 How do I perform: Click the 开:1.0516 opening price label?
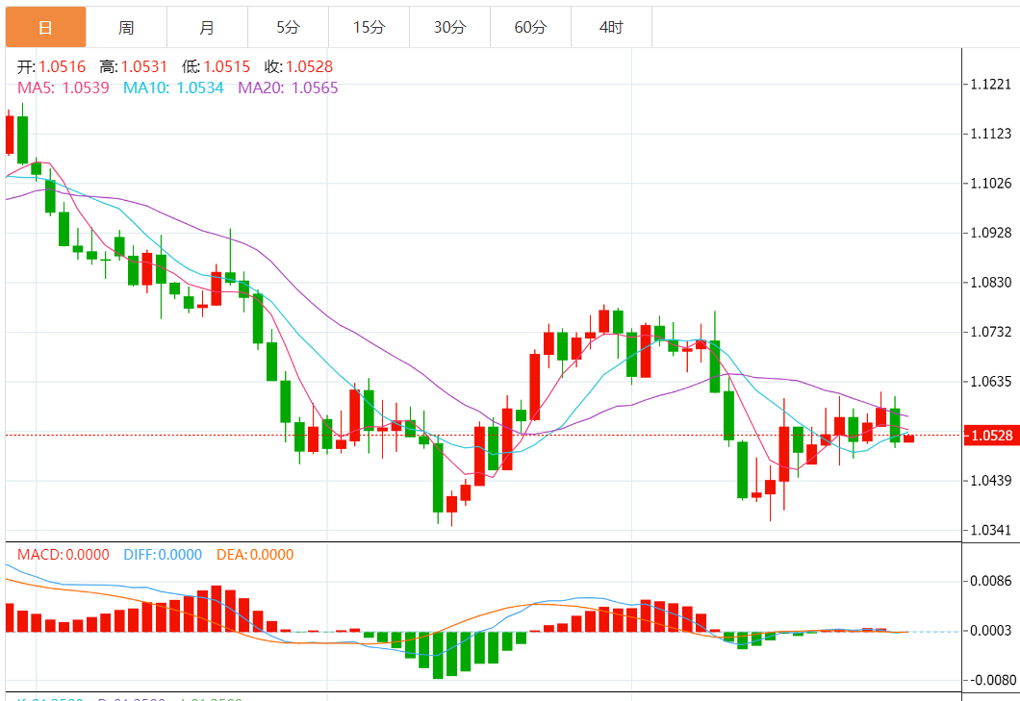click(x=51, y=67)
